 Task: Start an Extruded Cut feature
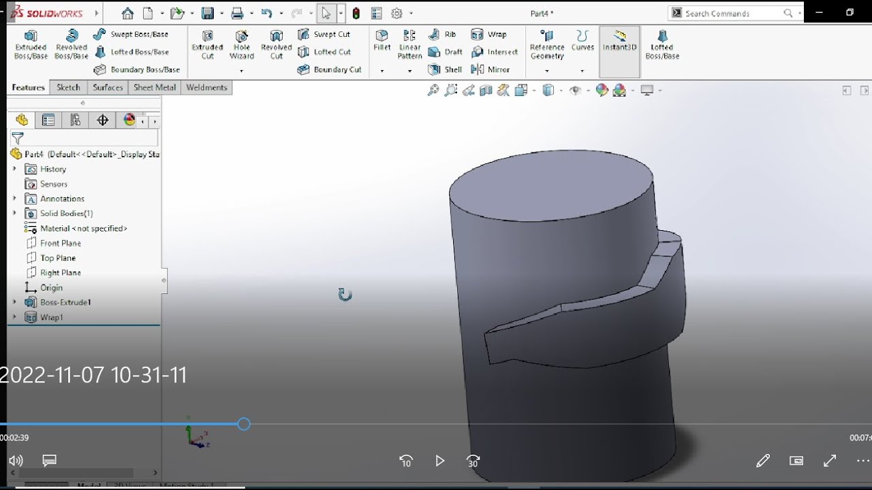pos(207,45)
